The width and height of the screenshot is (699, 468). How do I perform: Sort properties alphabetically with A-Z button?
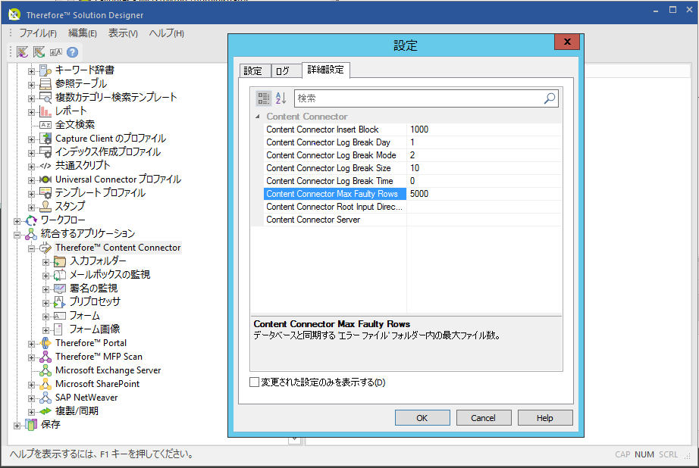tap(281, 98)
